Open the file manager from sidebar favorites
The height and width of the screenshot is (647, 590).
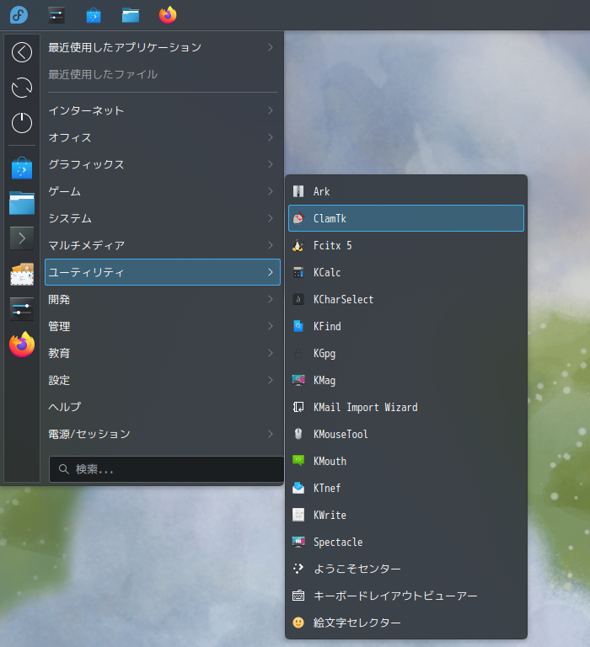tap(22, 203)
